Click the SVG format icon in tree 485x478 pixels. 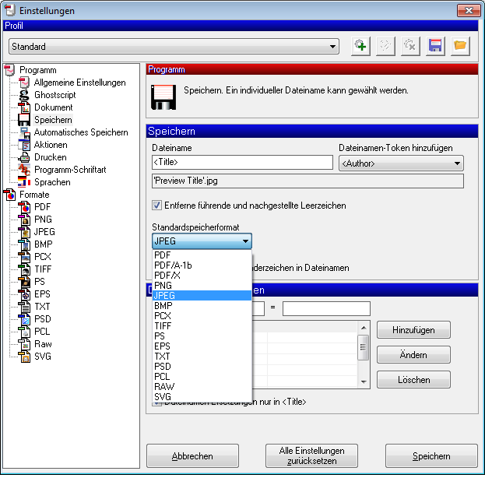pos(24,357)
